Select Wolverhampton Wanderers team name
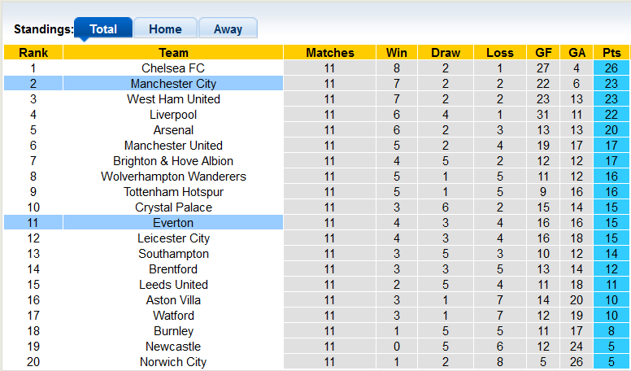 [x=173, y=177]
